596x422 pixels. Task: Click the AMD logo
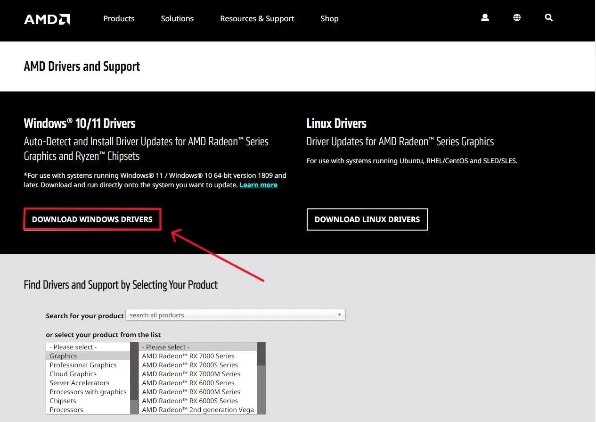coord(47,19)
